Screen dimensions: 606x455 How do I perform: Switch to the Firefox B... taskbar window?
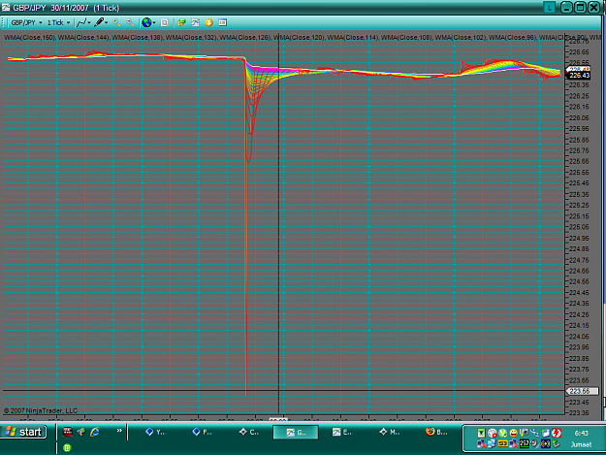435,432
